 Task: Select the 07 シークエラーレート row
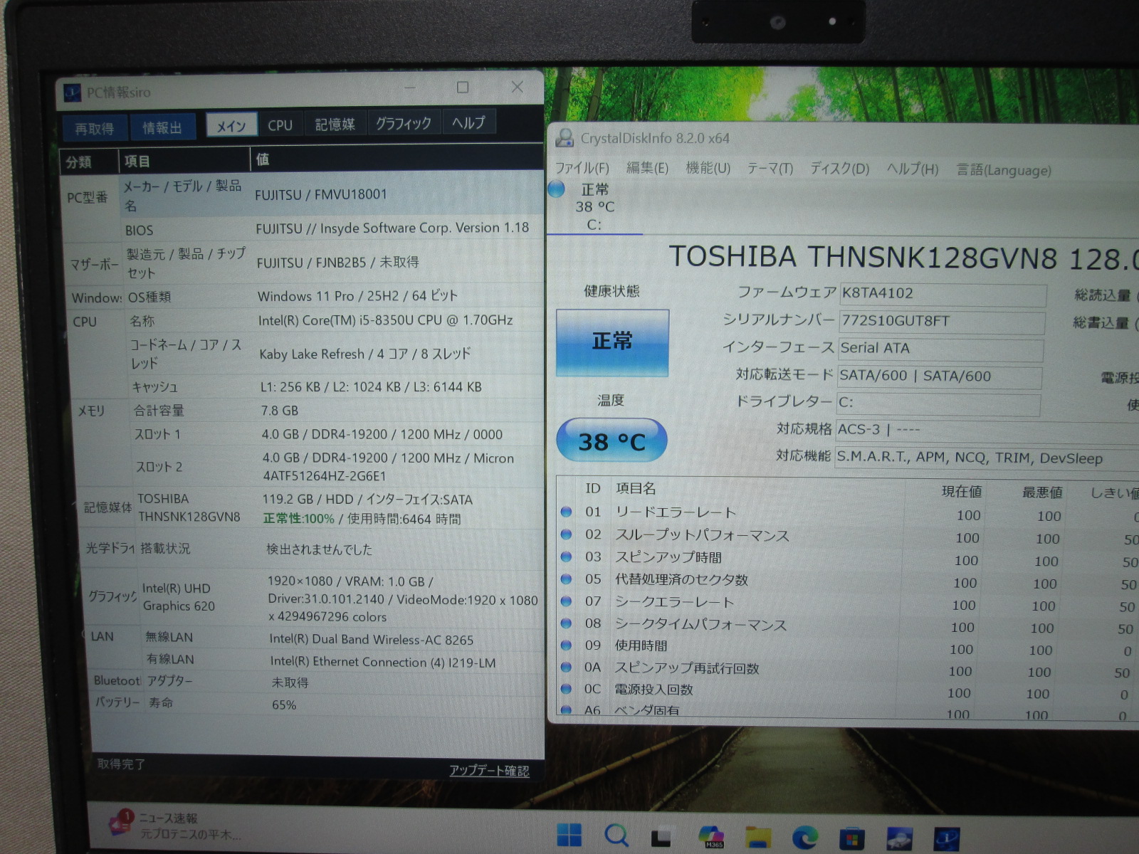pyautogui.click(x=846, y=603)
